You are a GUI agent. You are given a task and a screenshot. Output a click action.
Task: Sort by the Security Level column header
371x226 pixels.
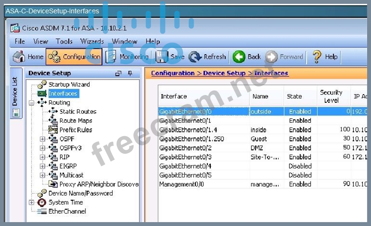coord(331,96)
